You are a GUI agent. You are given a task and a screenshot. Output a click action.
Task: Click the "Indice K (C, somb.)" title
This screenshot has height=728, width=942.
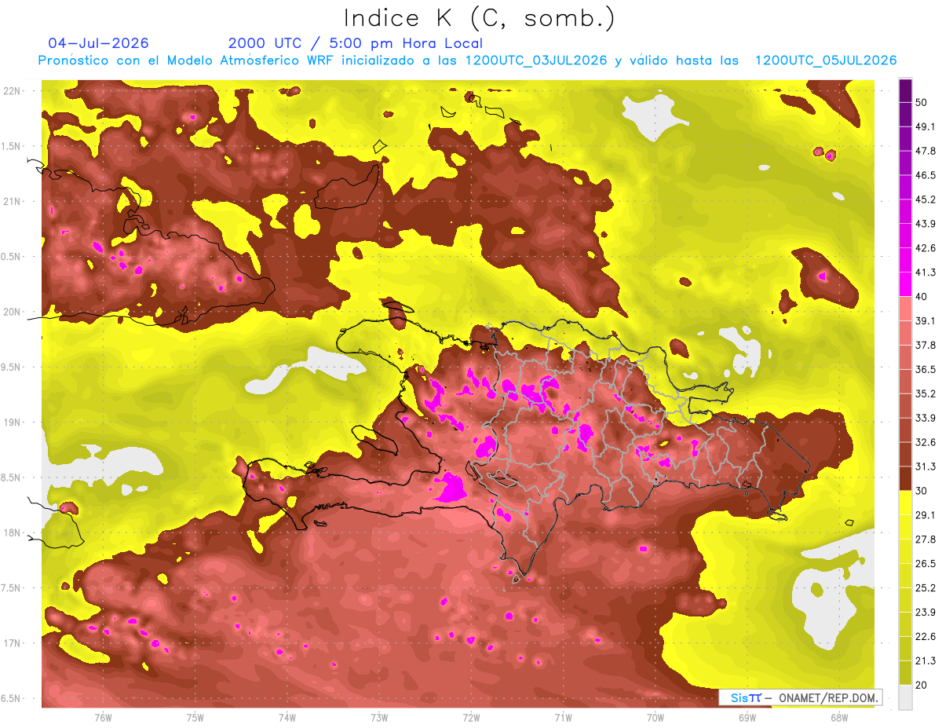[x=479, y=18]
